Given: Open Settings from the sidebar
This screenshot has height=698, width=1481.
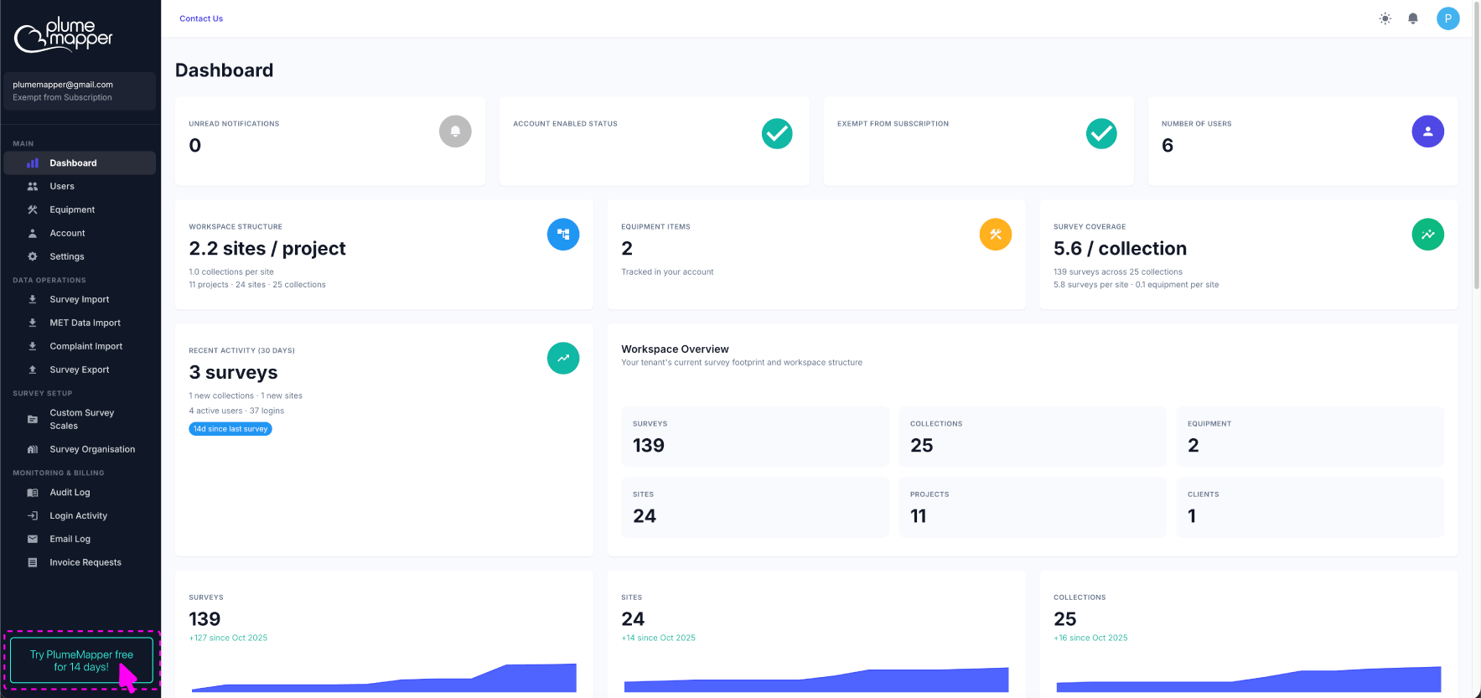Looking at the screenshot, I should point(80,257).
